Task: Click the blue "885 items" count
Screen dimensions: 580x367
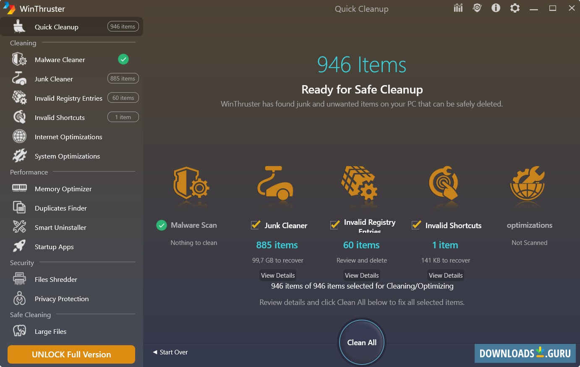Action: pos(277,245)
